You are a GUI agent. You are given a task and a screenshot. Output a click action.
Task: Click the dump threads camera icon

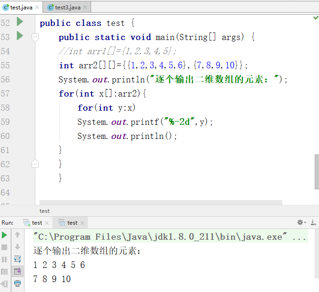[4, 271]
